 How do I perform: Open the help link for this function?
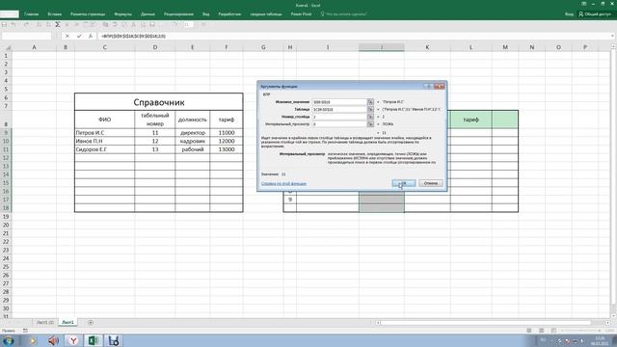click(x=283, y=184)
